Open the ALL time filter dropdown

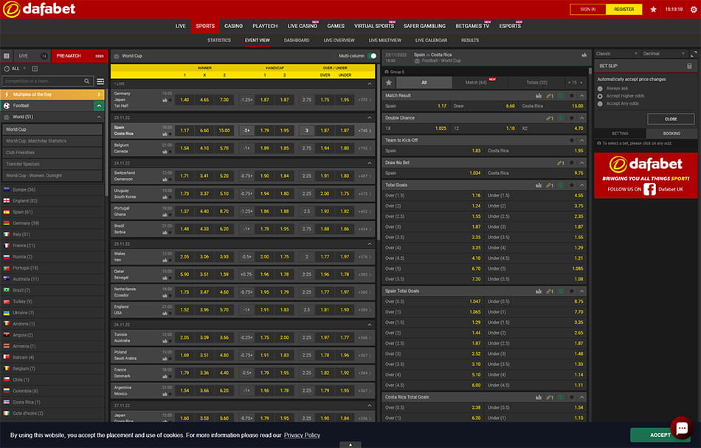tap(15, 69)
